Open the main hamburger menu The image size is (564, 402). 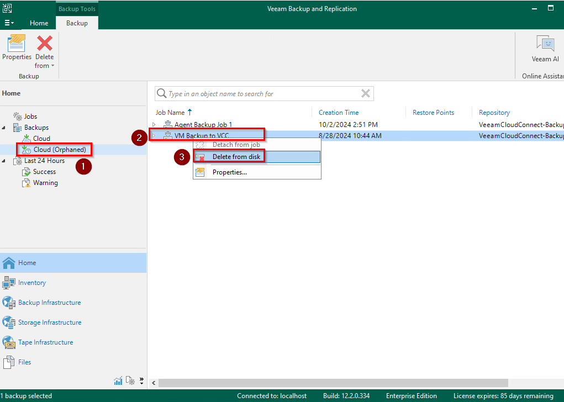(9, 23)
